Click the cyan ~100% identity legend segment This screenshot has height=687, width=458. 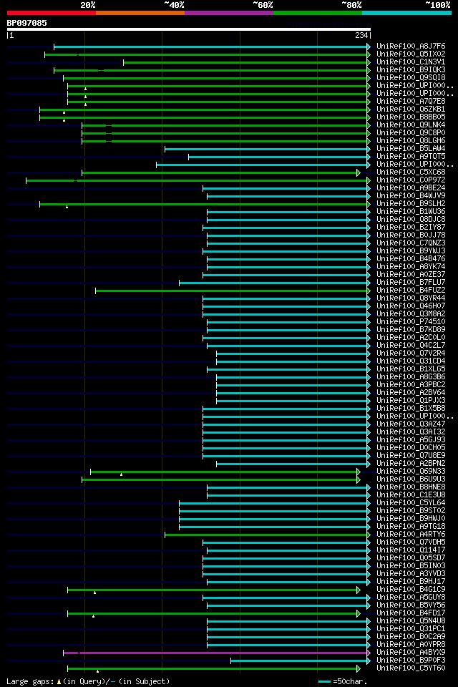tap(406, 13)
